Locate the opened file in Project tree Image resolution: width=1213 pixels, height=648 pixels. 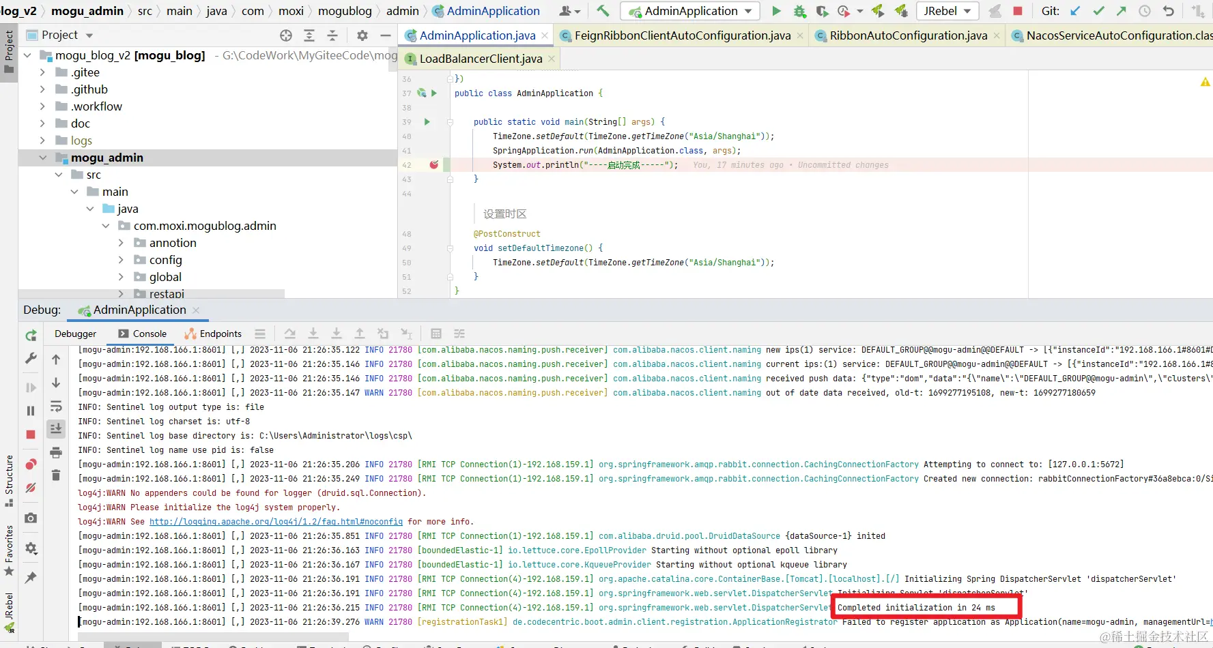(x=286, y=35)
